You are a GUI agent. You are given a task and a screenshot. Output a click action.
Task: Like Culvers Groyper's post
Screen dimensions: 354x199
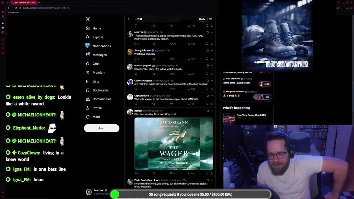(x=171, y=89)
